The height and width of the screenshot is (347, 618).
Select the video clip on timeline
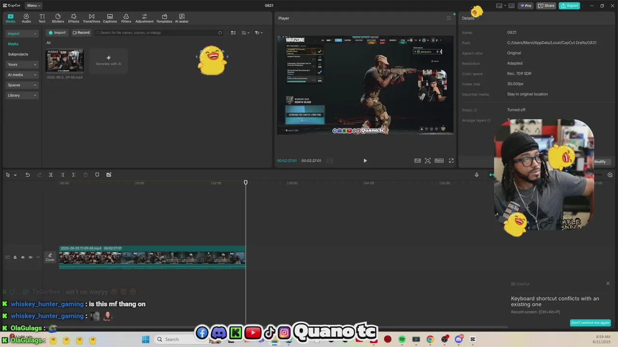(152, 257)
